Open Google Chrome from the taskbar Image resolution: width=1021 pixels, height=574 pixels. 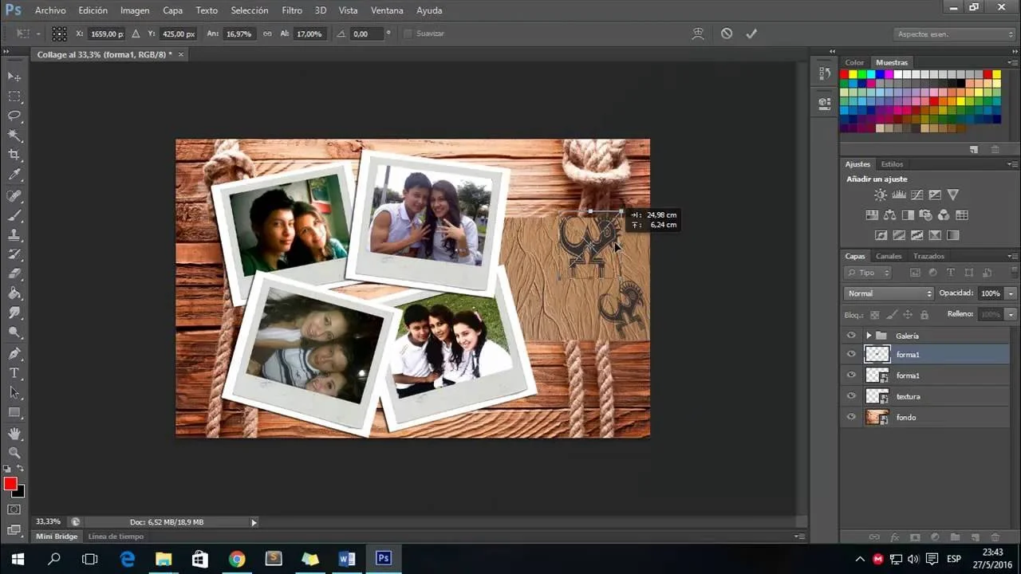click(x=237, y=559)
